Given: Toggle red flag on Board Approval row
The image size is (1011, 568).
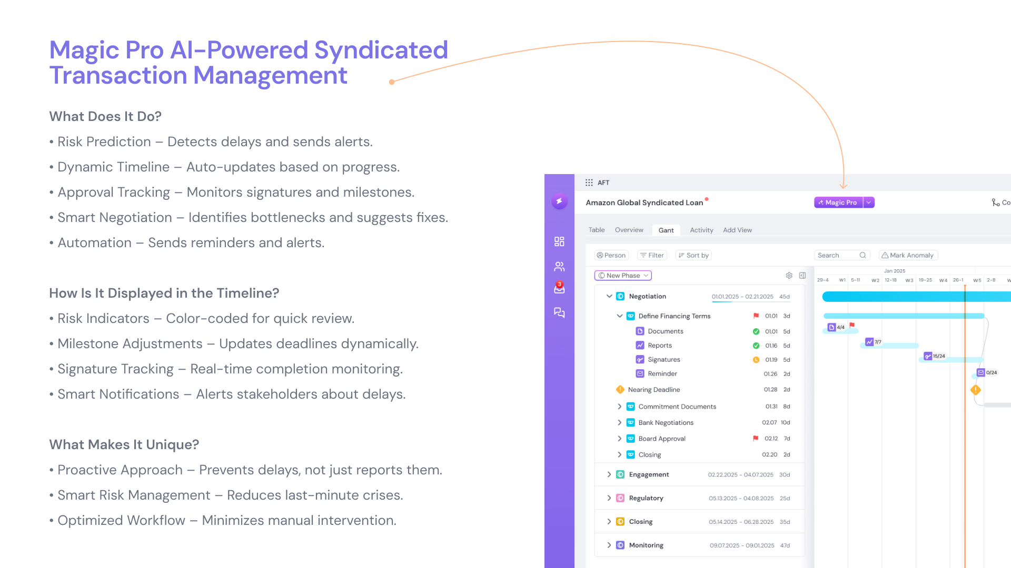Looking at the screenshot, I should pyautogui.click(x=756, y=438).
